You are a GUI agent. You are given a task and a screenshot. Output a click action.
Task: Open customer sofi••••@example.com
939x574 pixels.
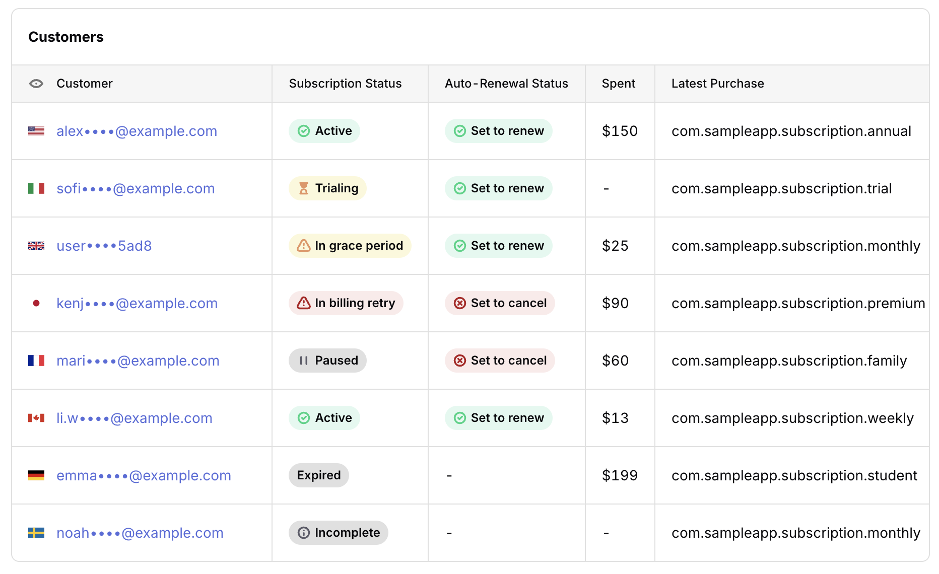coord(136,188)
